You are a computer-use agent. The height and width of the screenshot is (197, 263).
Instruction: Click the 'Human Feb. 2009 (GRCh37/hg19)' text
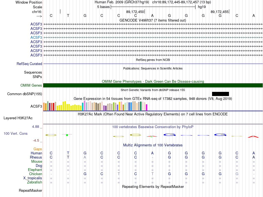pos(122,2)
